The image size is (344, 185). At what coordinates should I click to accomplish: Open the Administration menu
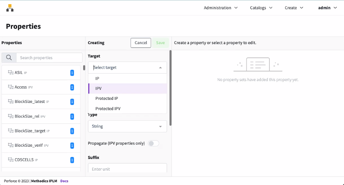tap(221, 8)
